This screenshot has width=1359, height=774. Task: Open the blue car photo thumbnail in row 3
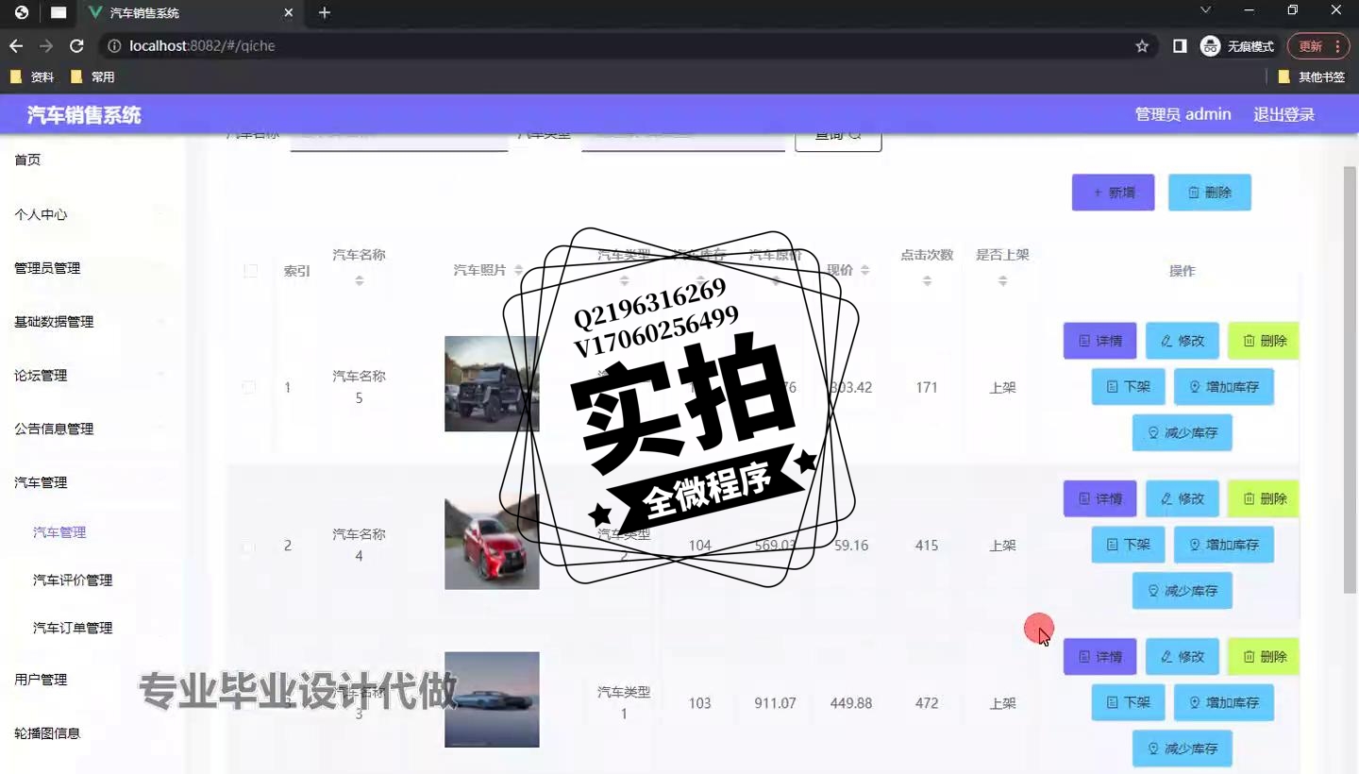[492, 699]
